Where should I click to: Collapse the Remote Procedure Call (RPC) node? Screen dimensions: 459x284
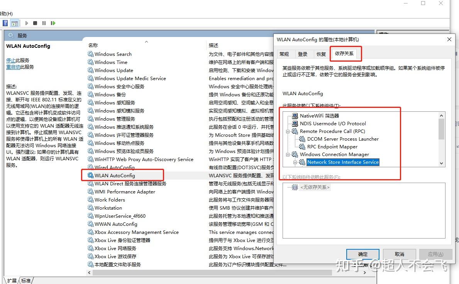point(288,131)
